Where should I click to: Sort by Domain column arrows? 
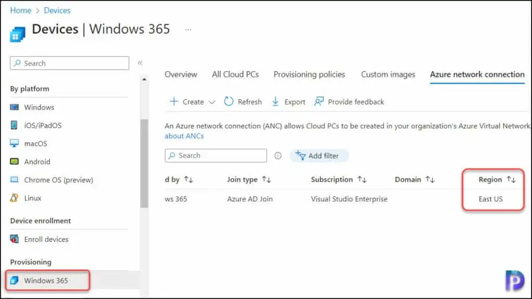(430, 179)
